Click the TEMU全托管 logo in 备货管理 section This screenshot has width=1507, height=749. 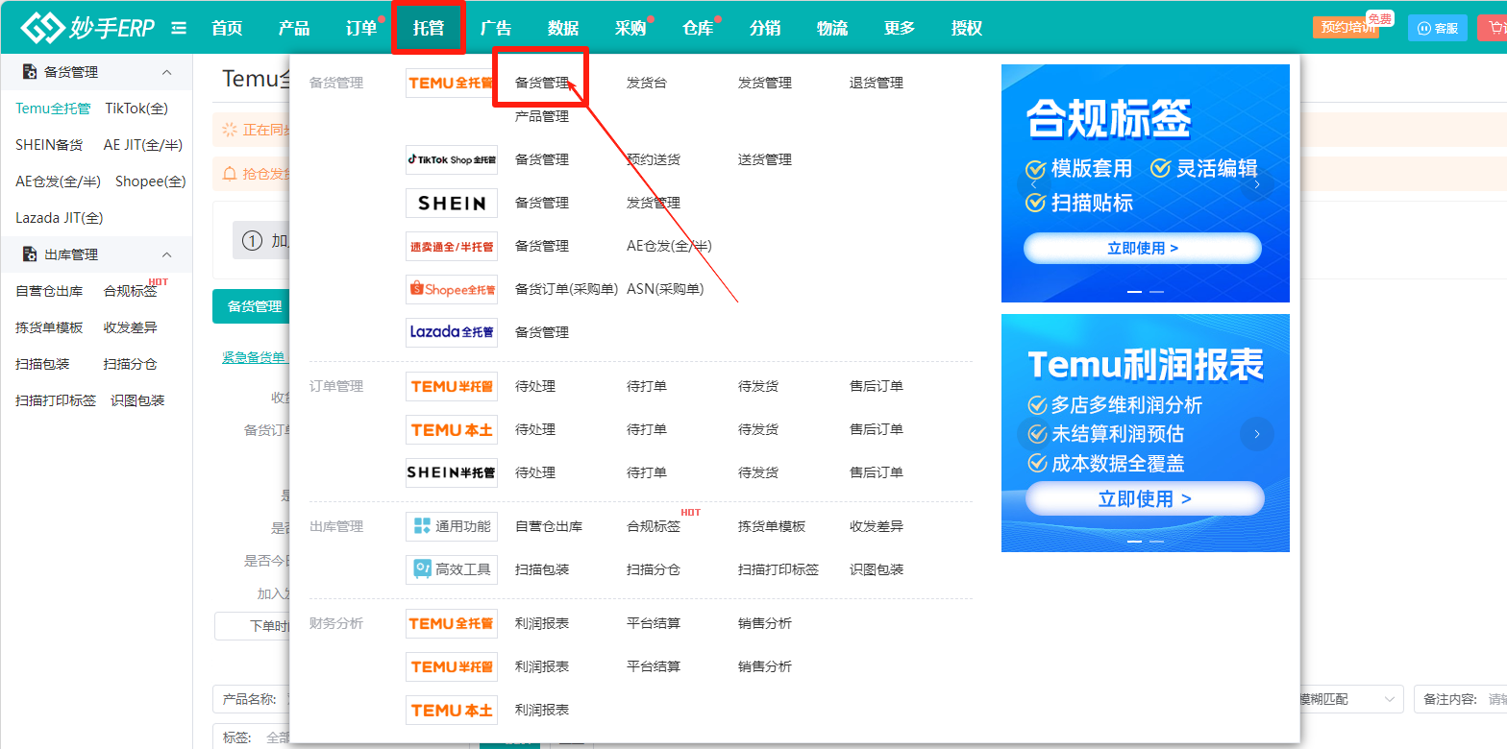[452, 84]
